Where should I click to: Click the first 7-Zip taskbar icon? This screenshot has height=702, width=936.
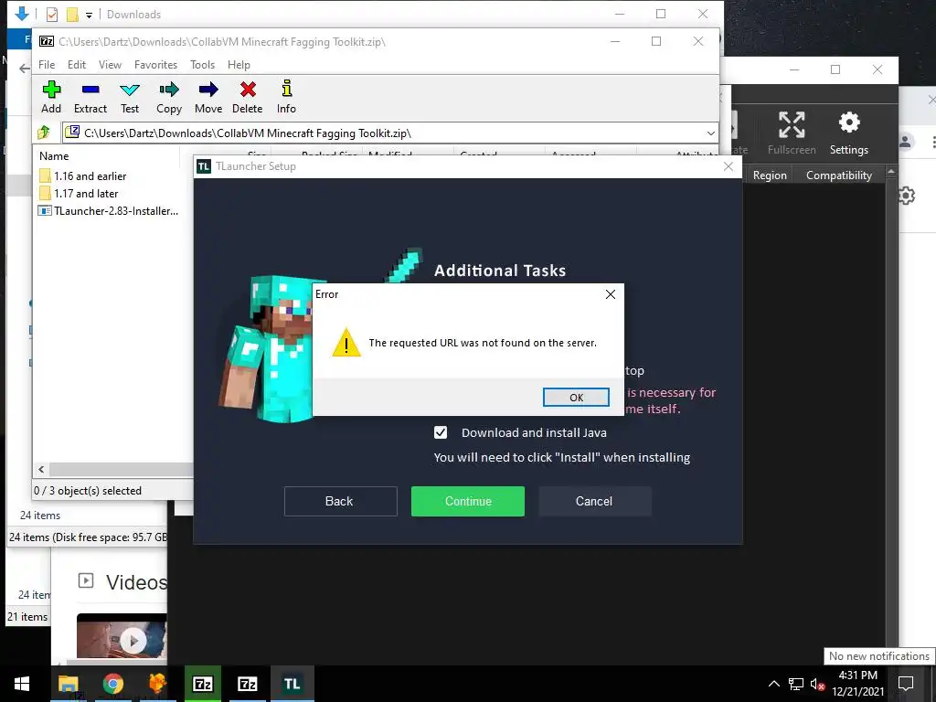[x=203, y=684]
